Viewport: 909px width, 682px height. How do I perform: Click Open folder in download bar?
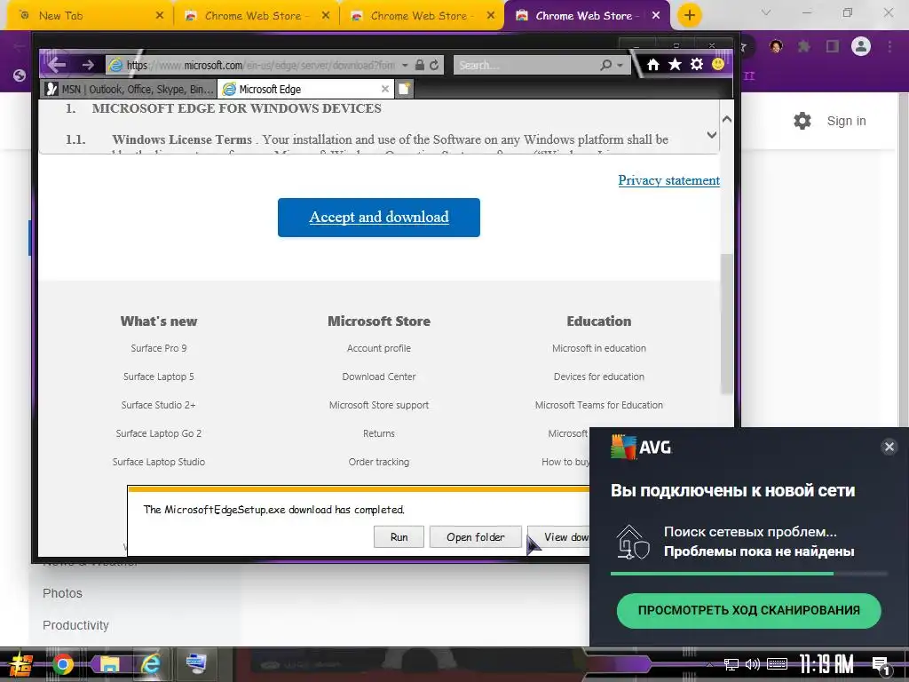pyautogui.click(x=476, y=537)
